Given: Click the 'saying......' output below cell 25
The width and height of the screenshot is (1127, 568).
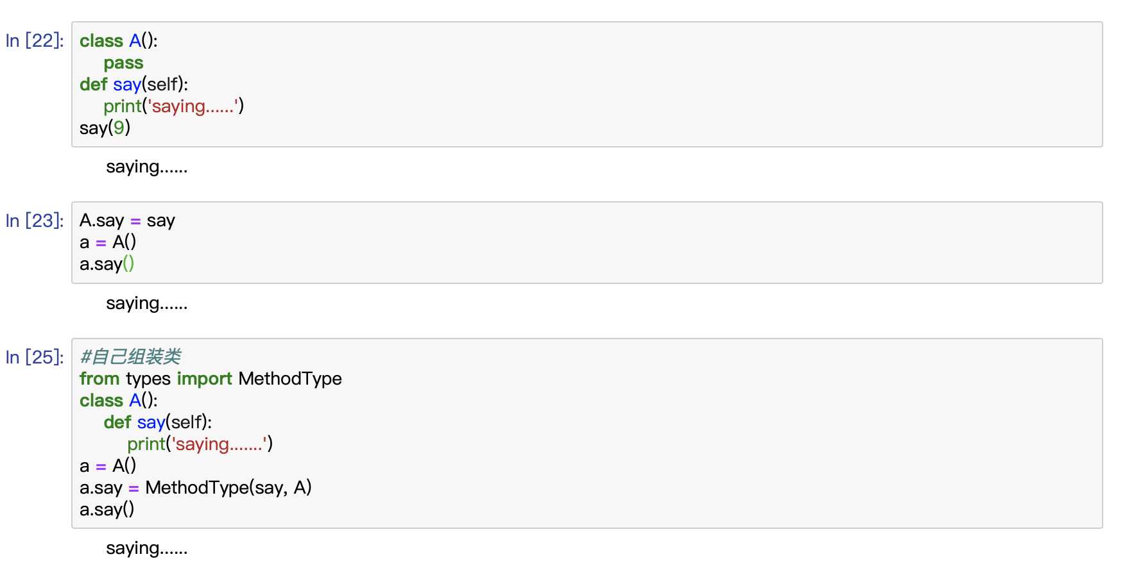Looking at the screenshot, I should tap(147, 548).
